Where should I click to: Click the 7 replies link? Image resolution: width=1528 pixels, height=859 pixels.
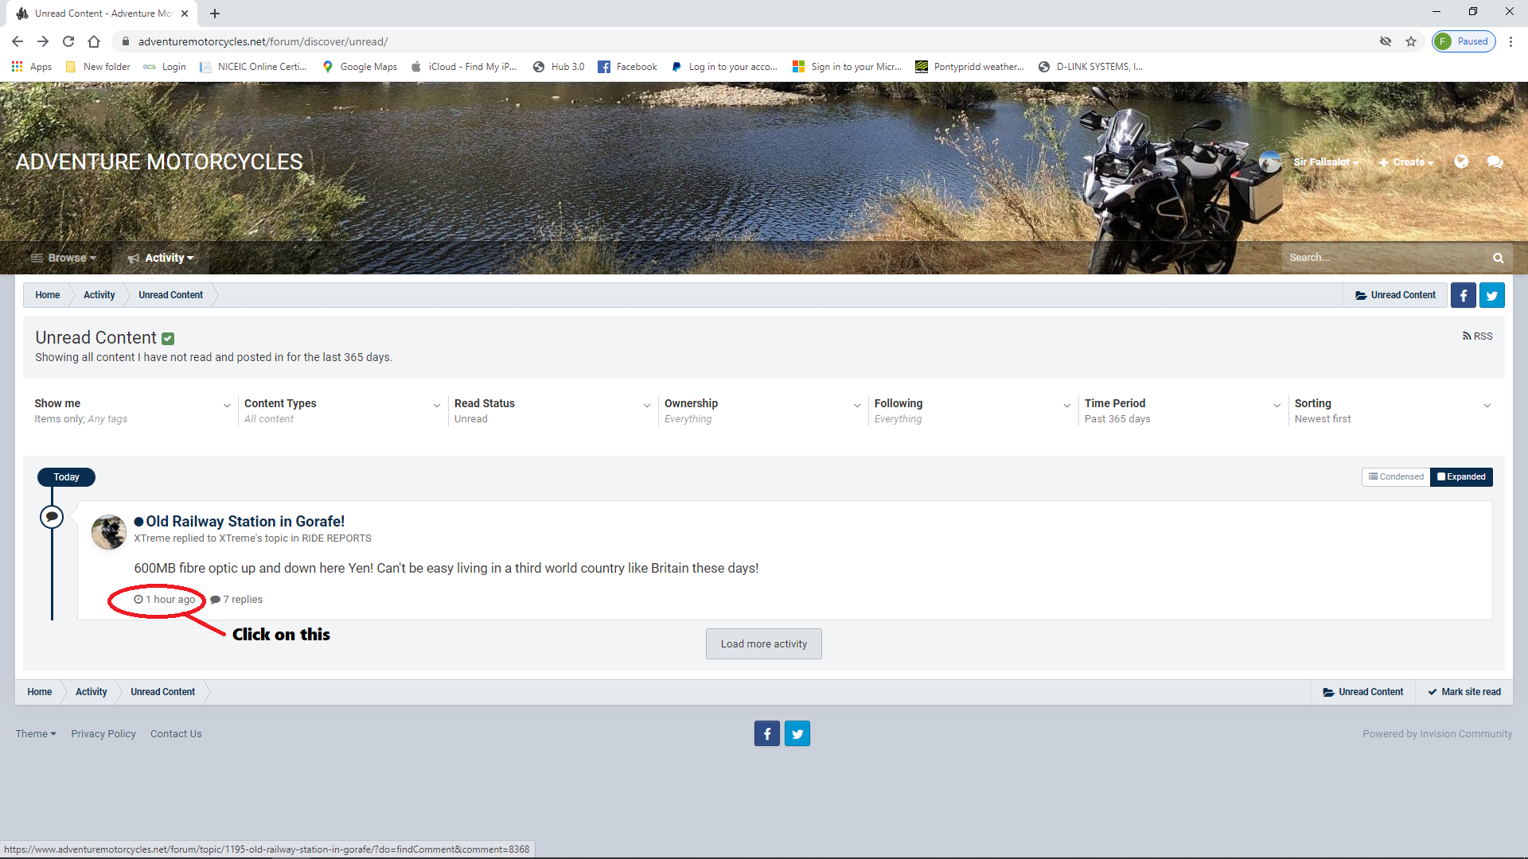[236, 600]
